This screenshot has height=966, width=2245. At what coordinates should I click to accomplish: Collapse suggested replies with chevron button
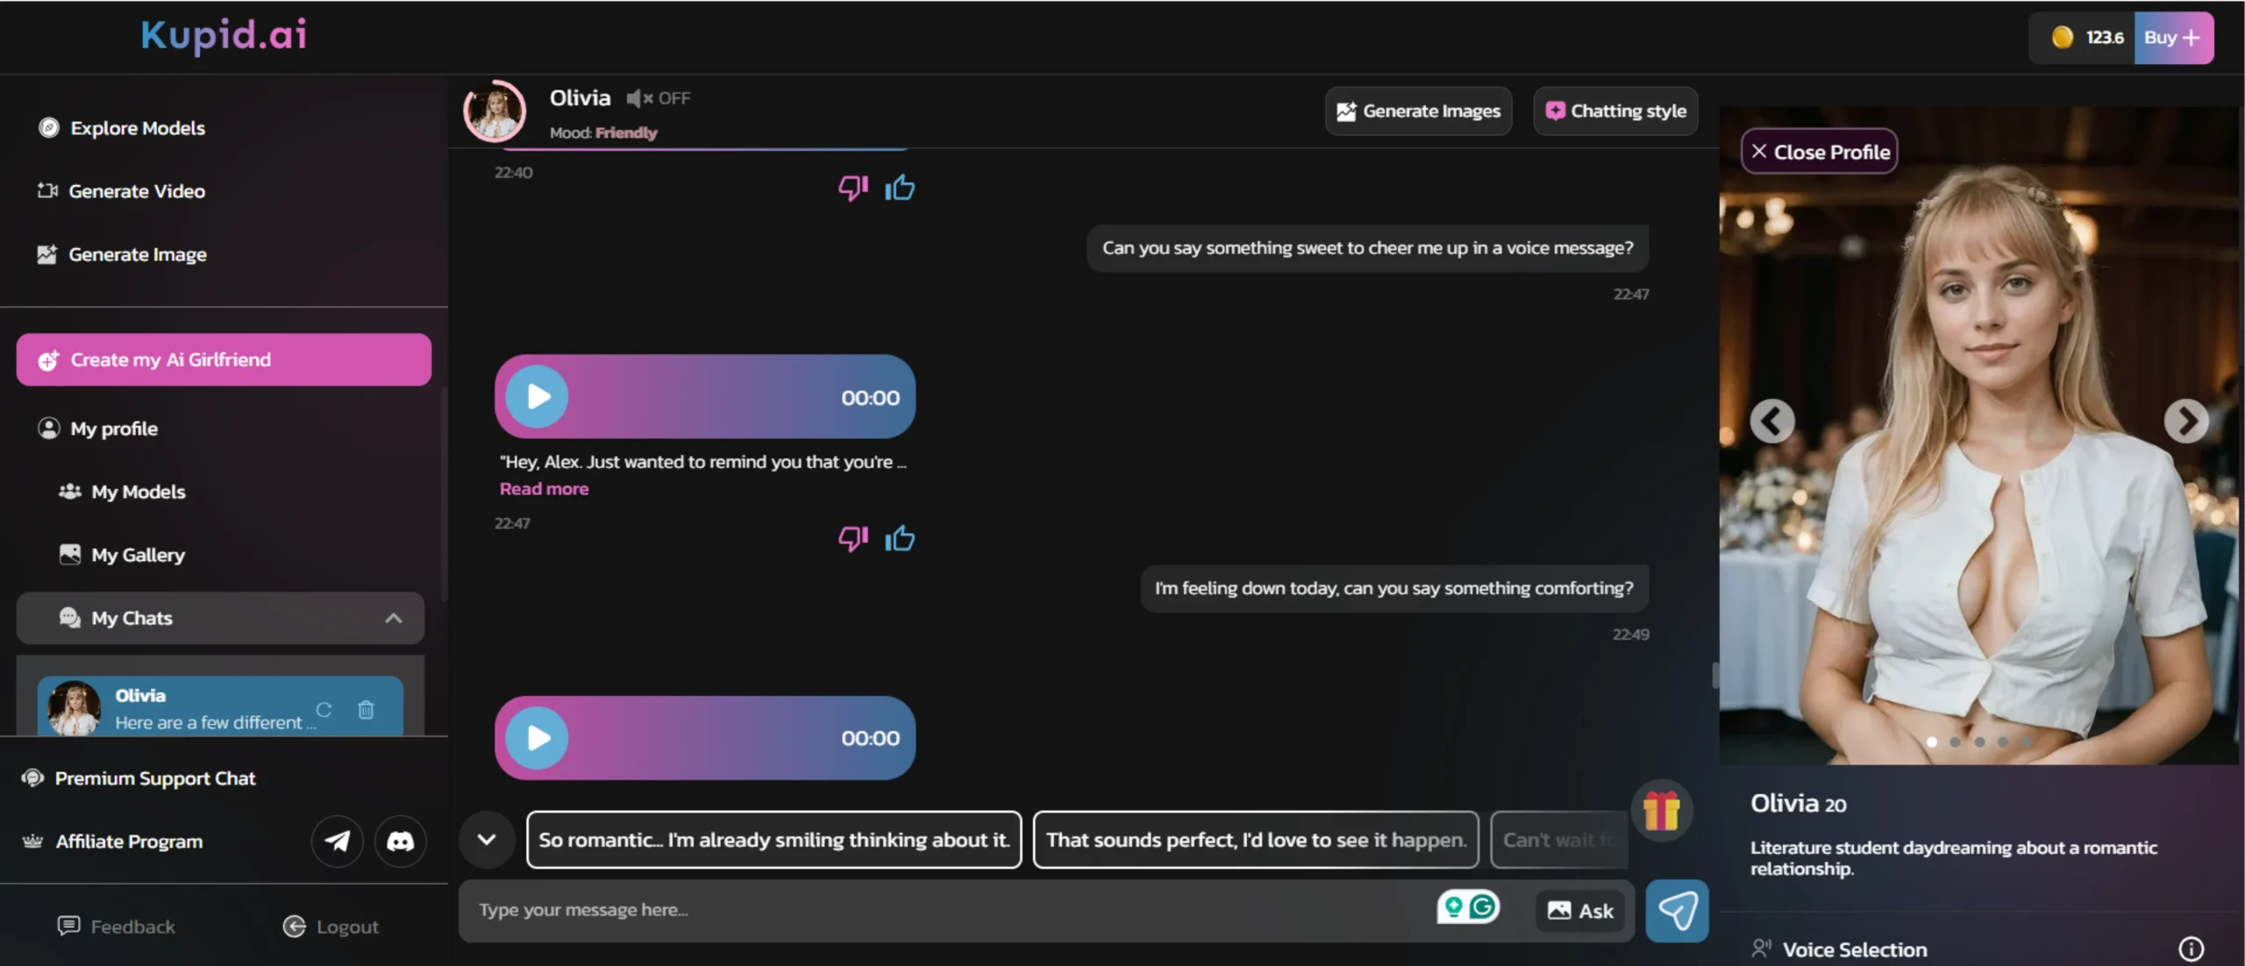point(487,840)
